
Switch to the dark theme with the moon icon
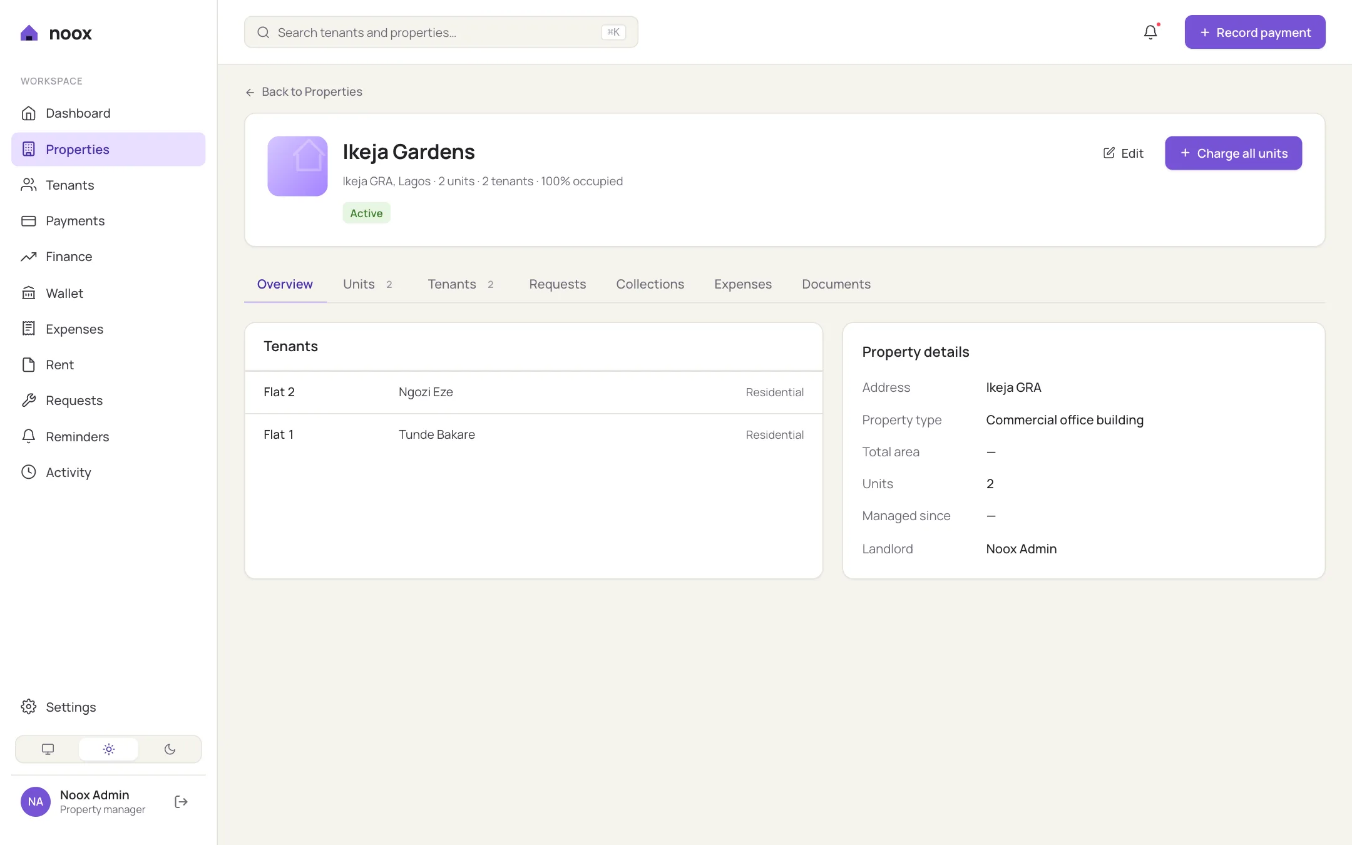point(170,749)
